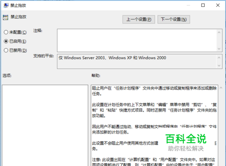The width and height of the screenshot is (226, 166).
Task: Click the help paragraph starting with 此设置在计划任务
Action: tap(154, 110)
